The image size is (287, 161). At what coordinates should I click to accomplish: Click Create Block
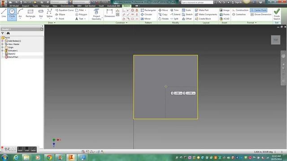[203, 19]
